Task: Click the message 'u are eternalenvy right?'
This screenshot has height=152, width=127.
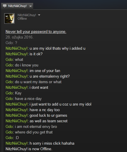Action: pyautogui.click(x=50, y=76)
